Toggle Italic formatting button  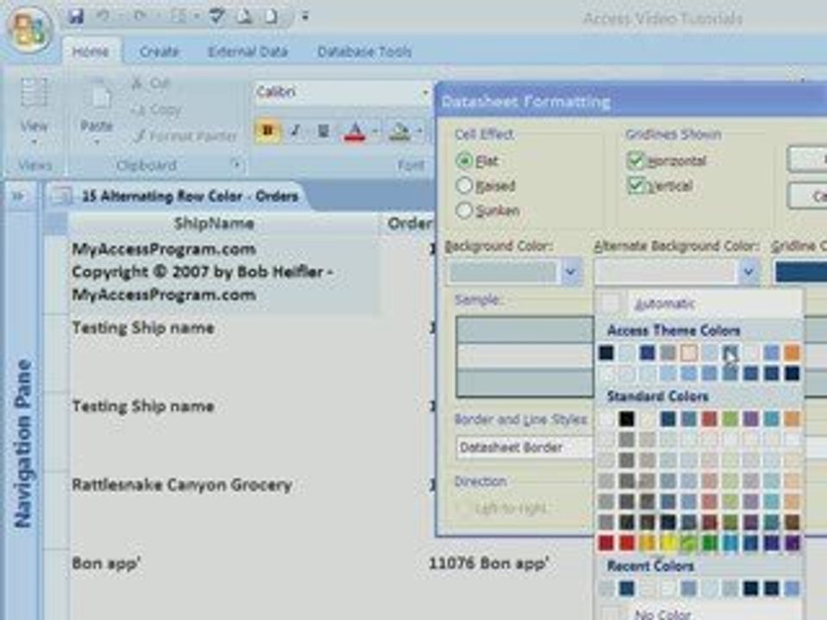click(x=295, y=130)
